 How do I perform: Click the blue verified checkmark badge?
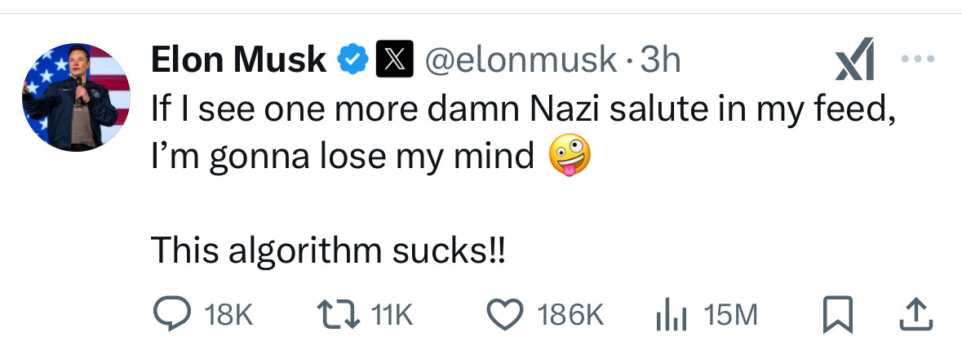(352, 60)
